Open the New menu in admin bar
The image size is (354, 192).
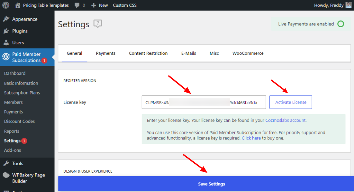103,5
